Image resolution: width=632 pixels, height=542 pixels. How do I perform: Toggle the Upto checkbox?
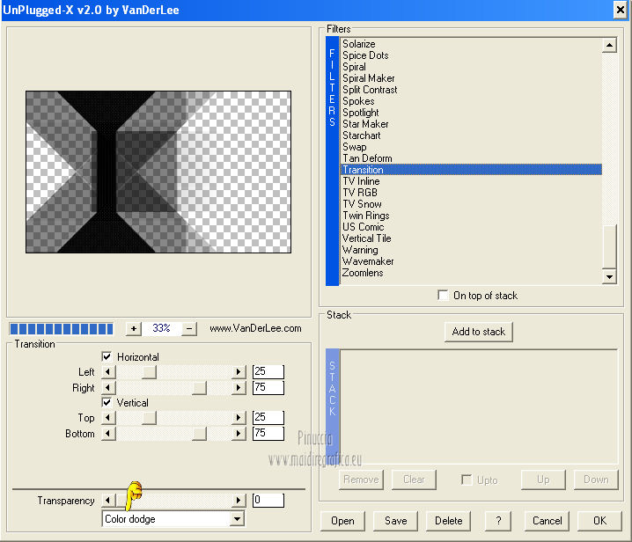pyautogui.click(x=467, y=480)
